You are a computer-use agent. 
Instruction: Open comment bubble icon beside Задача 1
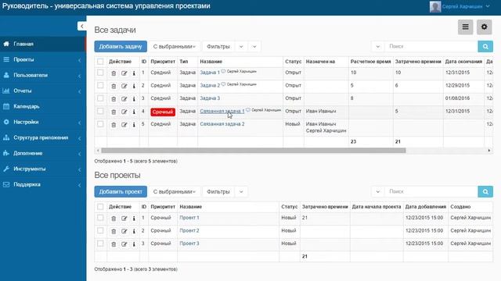click(223, 71)
